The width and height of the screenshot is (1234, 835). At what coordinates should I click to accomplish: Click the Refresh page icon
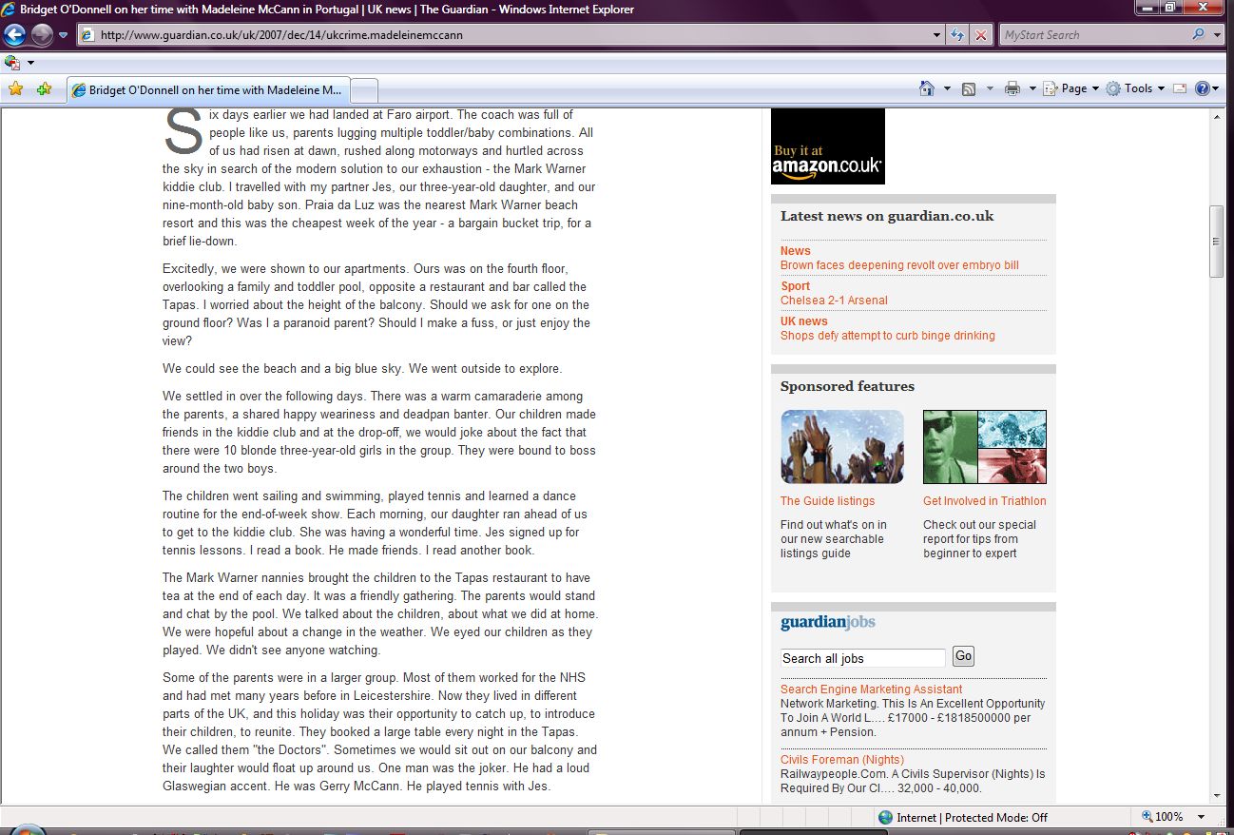(958, 35)
